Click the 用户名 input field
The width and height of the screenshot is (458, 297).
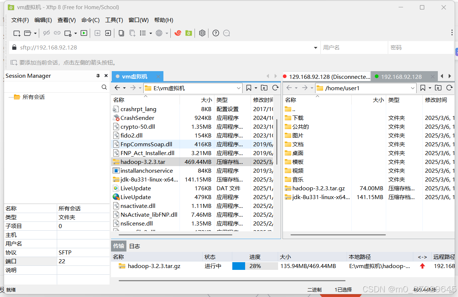coord(354,47)
